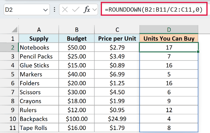Select row 1 header

9,38
